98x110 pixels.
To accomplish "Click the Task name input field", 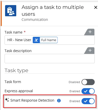I will (x=50, y=40).
